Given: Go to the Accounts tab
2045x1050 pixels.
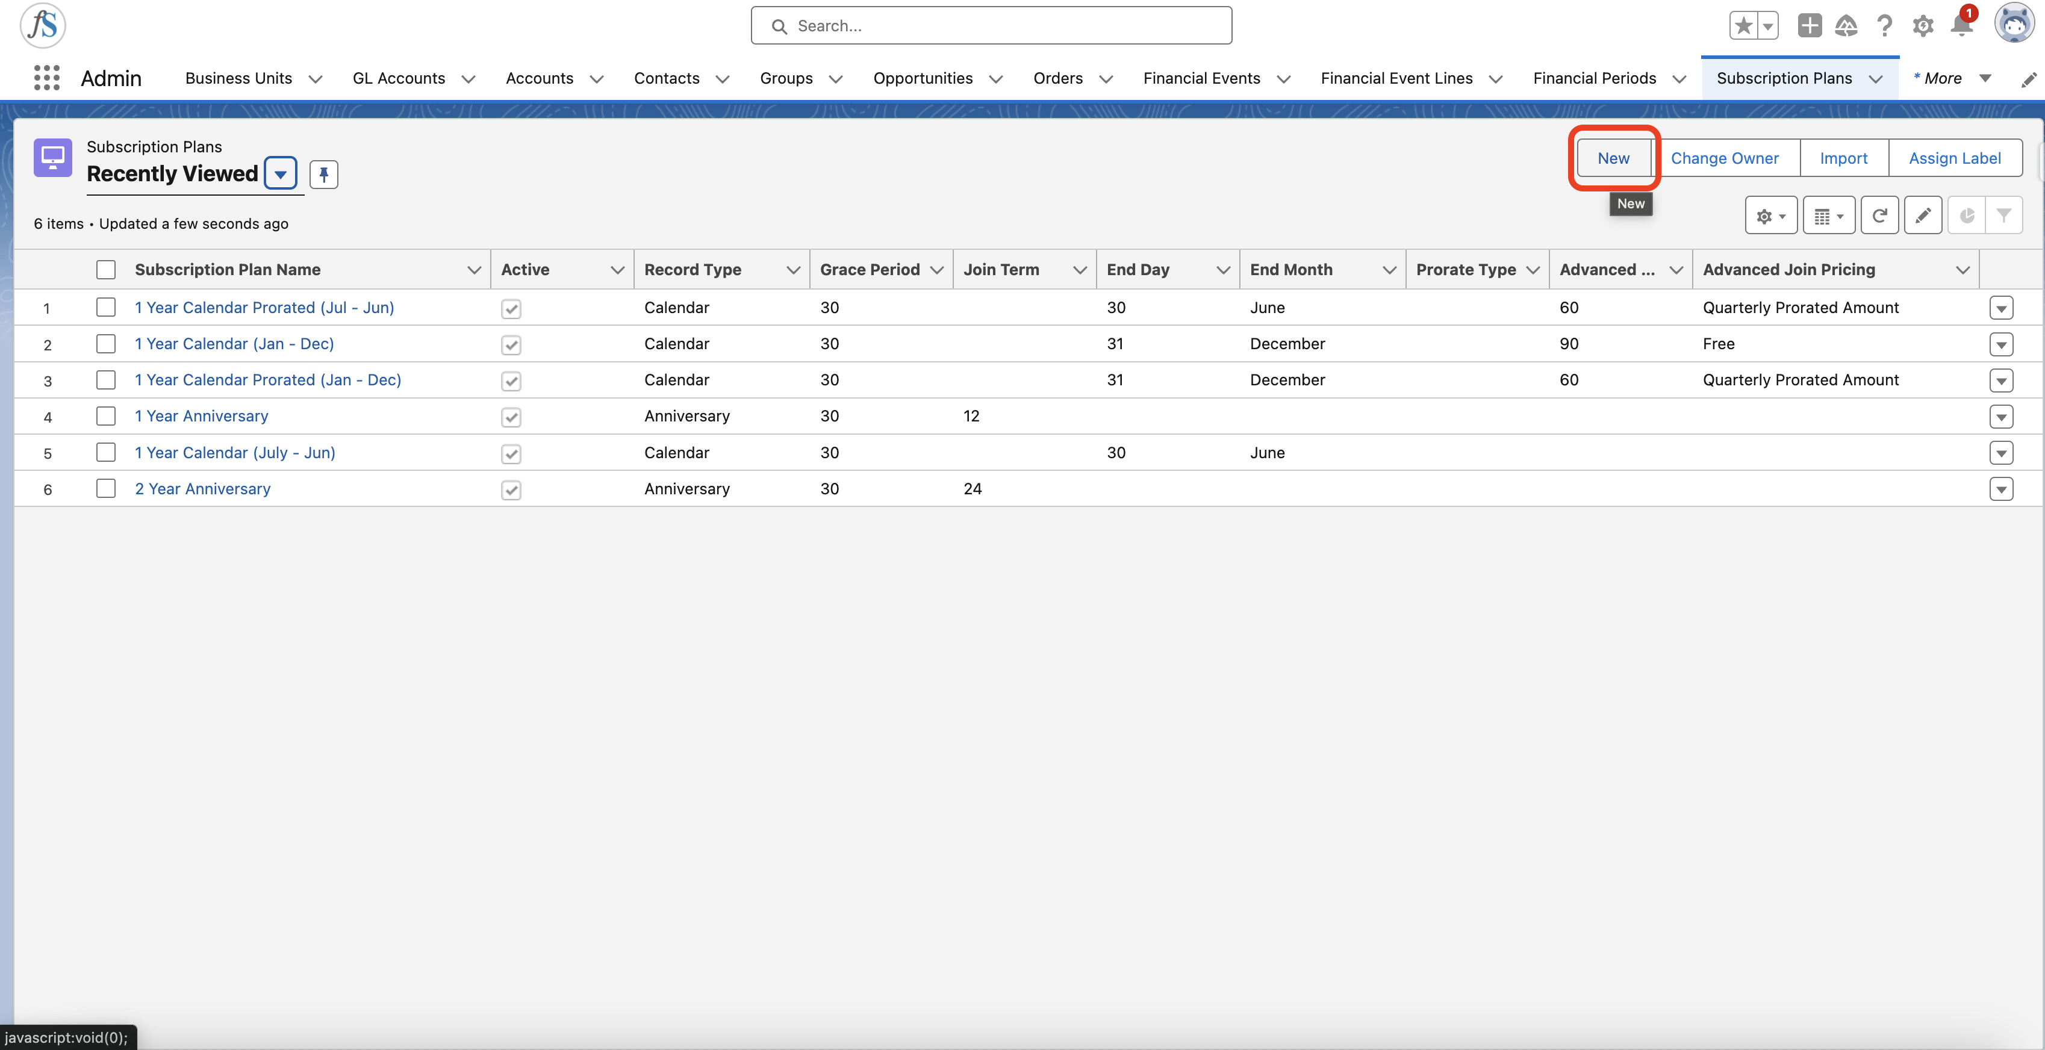Looking at the screenshot, I should 539,78.
